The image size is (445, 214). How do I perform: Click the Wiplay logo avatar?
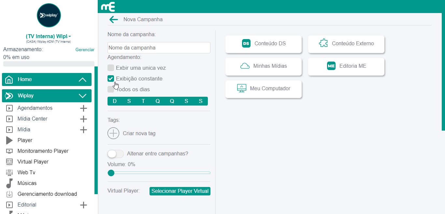tap(49, 15)
